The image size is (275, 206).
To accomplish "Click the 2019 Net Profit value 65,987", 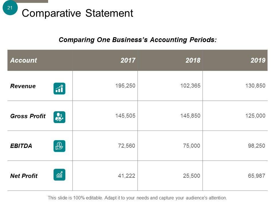I will (x=256, y=175).
